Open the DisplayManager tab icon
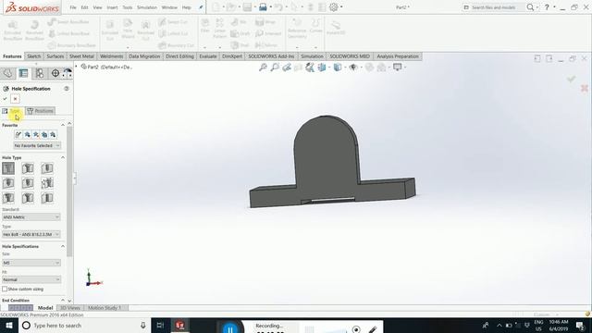Viewport: 592px width, 333px height. [x=68, y=73]
